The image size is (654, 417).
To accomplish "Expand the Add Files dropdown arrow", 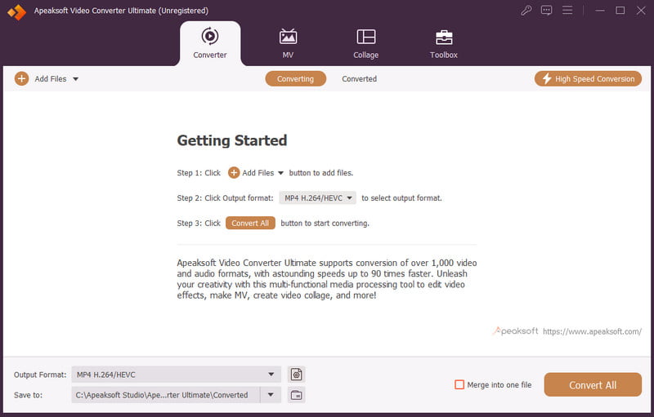I will coord(75,79).
